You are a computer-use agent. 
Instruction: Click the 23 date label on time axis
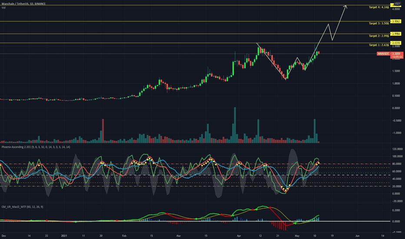tap(46, 236)
